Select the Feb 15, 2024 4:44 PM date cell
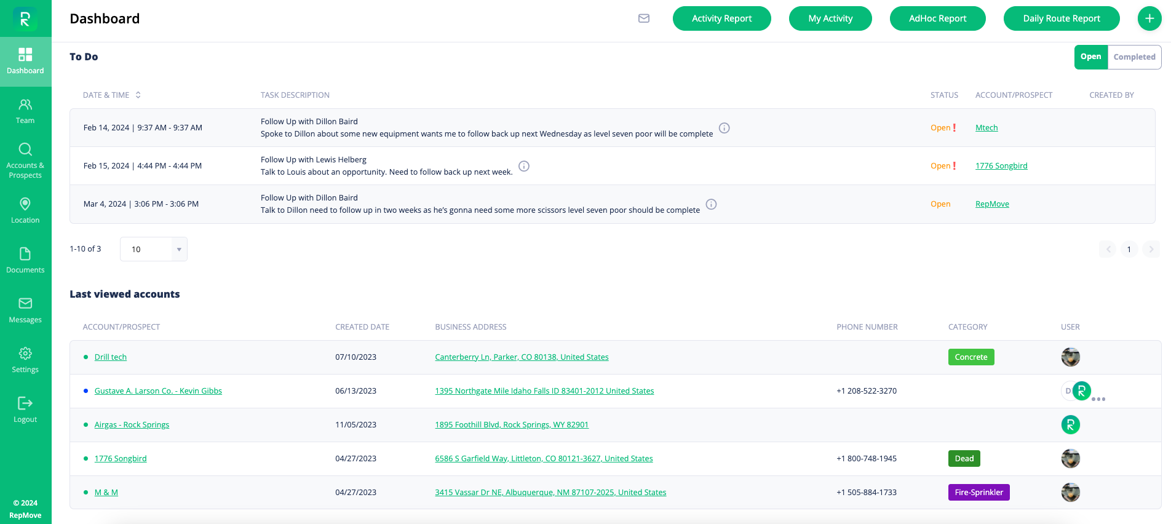Screen dimensions: 1171x524 [x=143, y=166]
